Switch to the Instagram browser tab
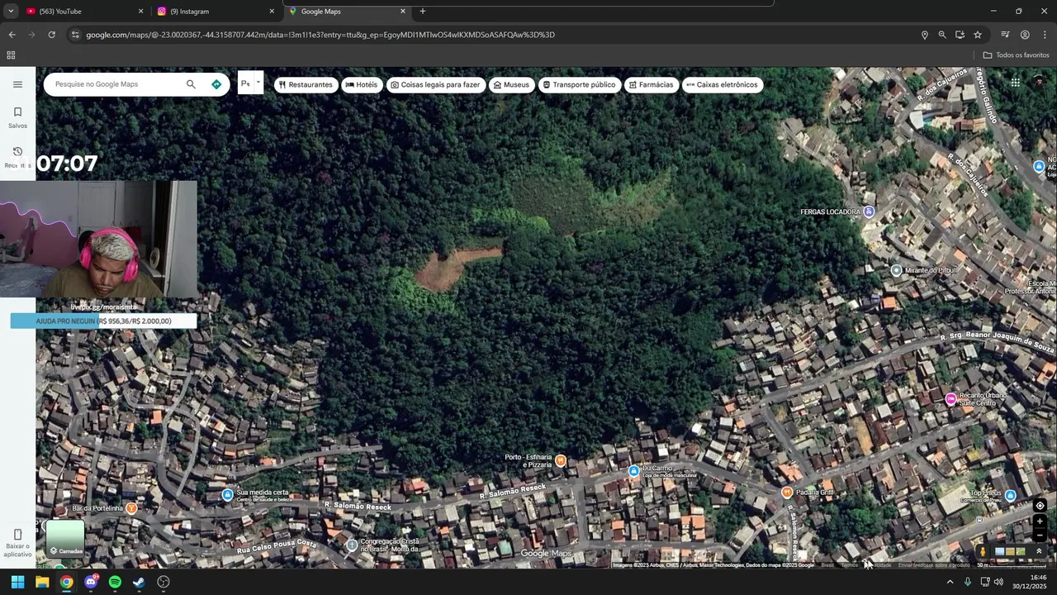Image resolution: width=1057 pixels, height=595 pixels. [216, 12]
